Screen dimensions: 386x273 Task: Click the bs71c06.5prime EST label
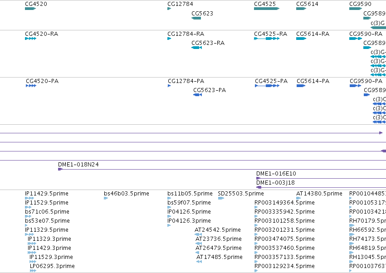[x=47, y=212]
